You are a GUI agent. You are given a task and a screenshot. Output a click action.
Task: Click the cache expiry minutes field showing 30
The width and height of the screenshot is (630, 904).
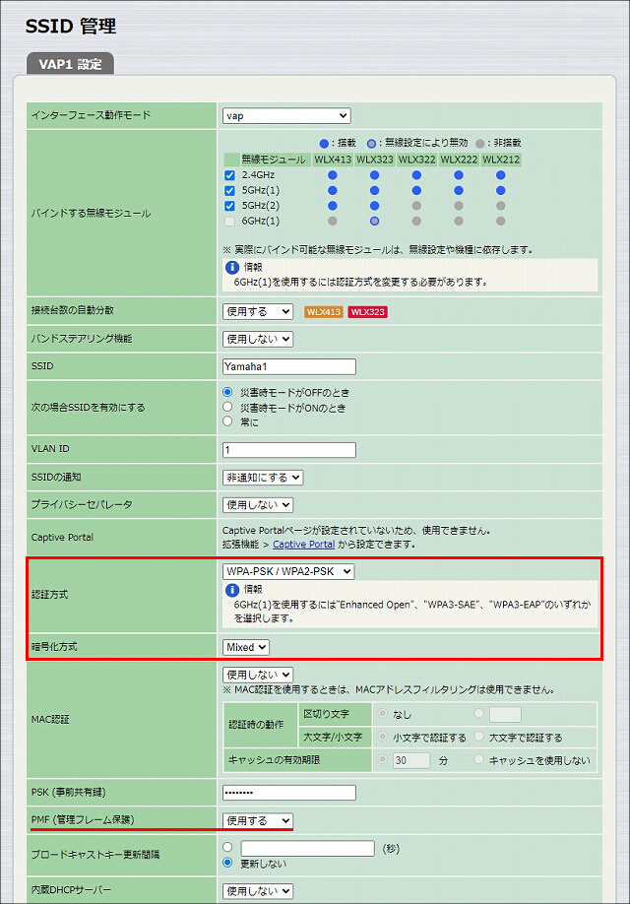[411, 760]
